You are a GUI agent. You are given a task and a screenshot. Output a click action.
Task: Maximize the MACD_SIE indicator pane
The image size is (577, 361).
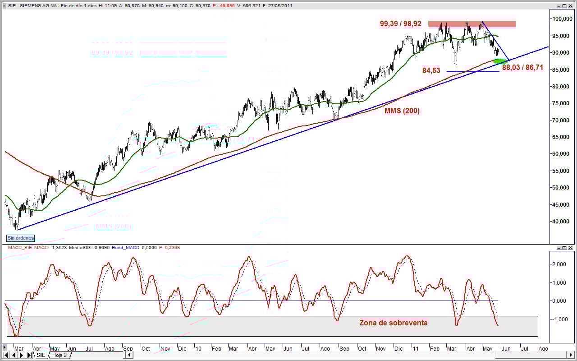(x=564, y=248)
